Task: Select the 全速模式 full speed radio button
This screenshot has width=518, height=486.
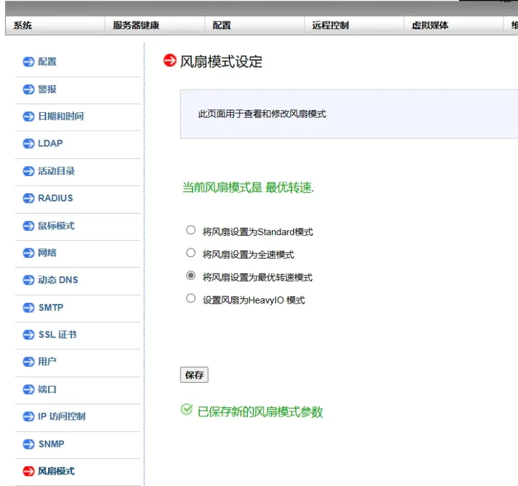Action: (x=191, y=253)
